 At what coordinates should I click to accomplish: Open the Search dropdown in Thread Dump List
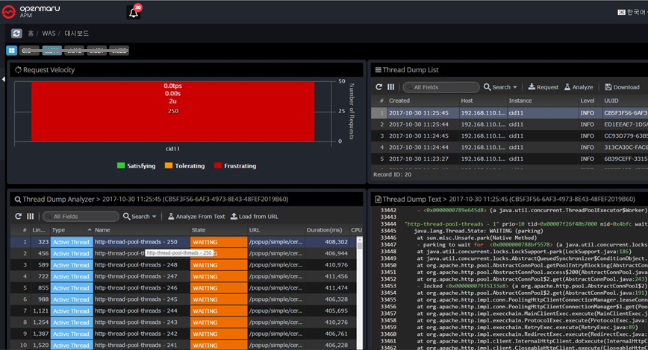click(x=500, y=87)
